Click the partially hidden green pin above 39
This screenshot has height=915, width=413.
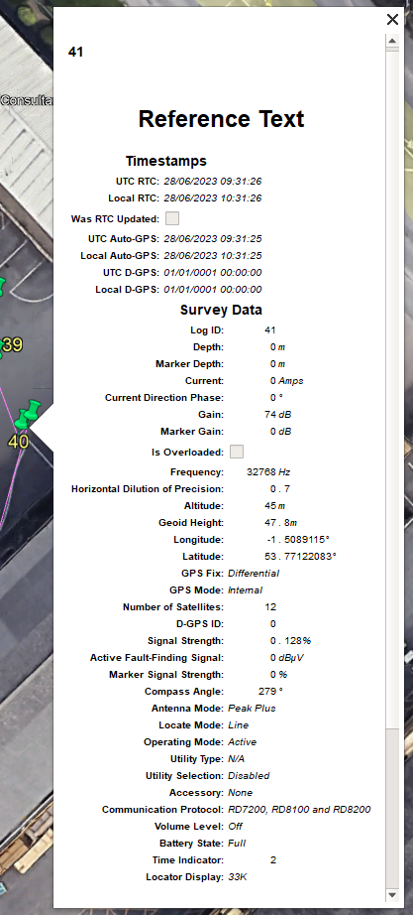(x=2, y=287)
